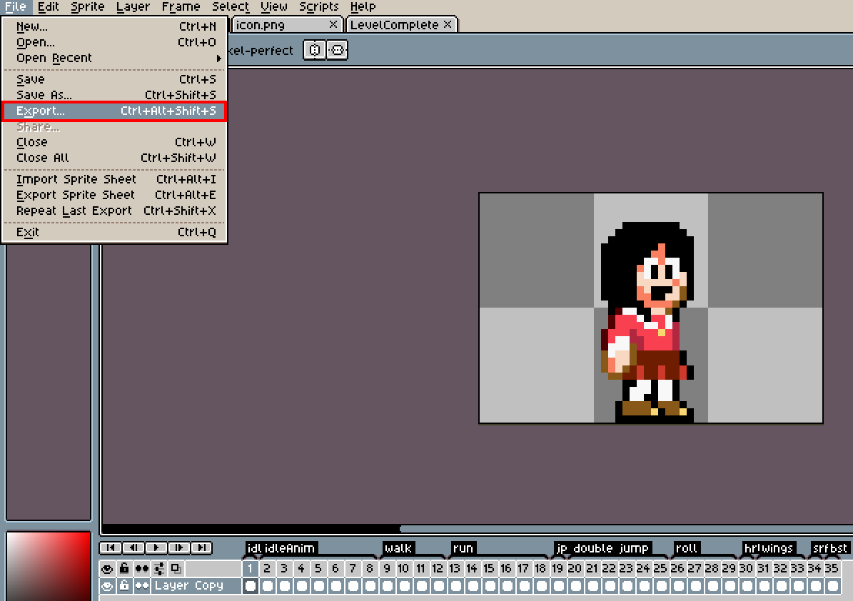The width and height of the screenshot is (853, 601).
Task: Select frame 13 in the timeline header
Action: coord(454,569)
